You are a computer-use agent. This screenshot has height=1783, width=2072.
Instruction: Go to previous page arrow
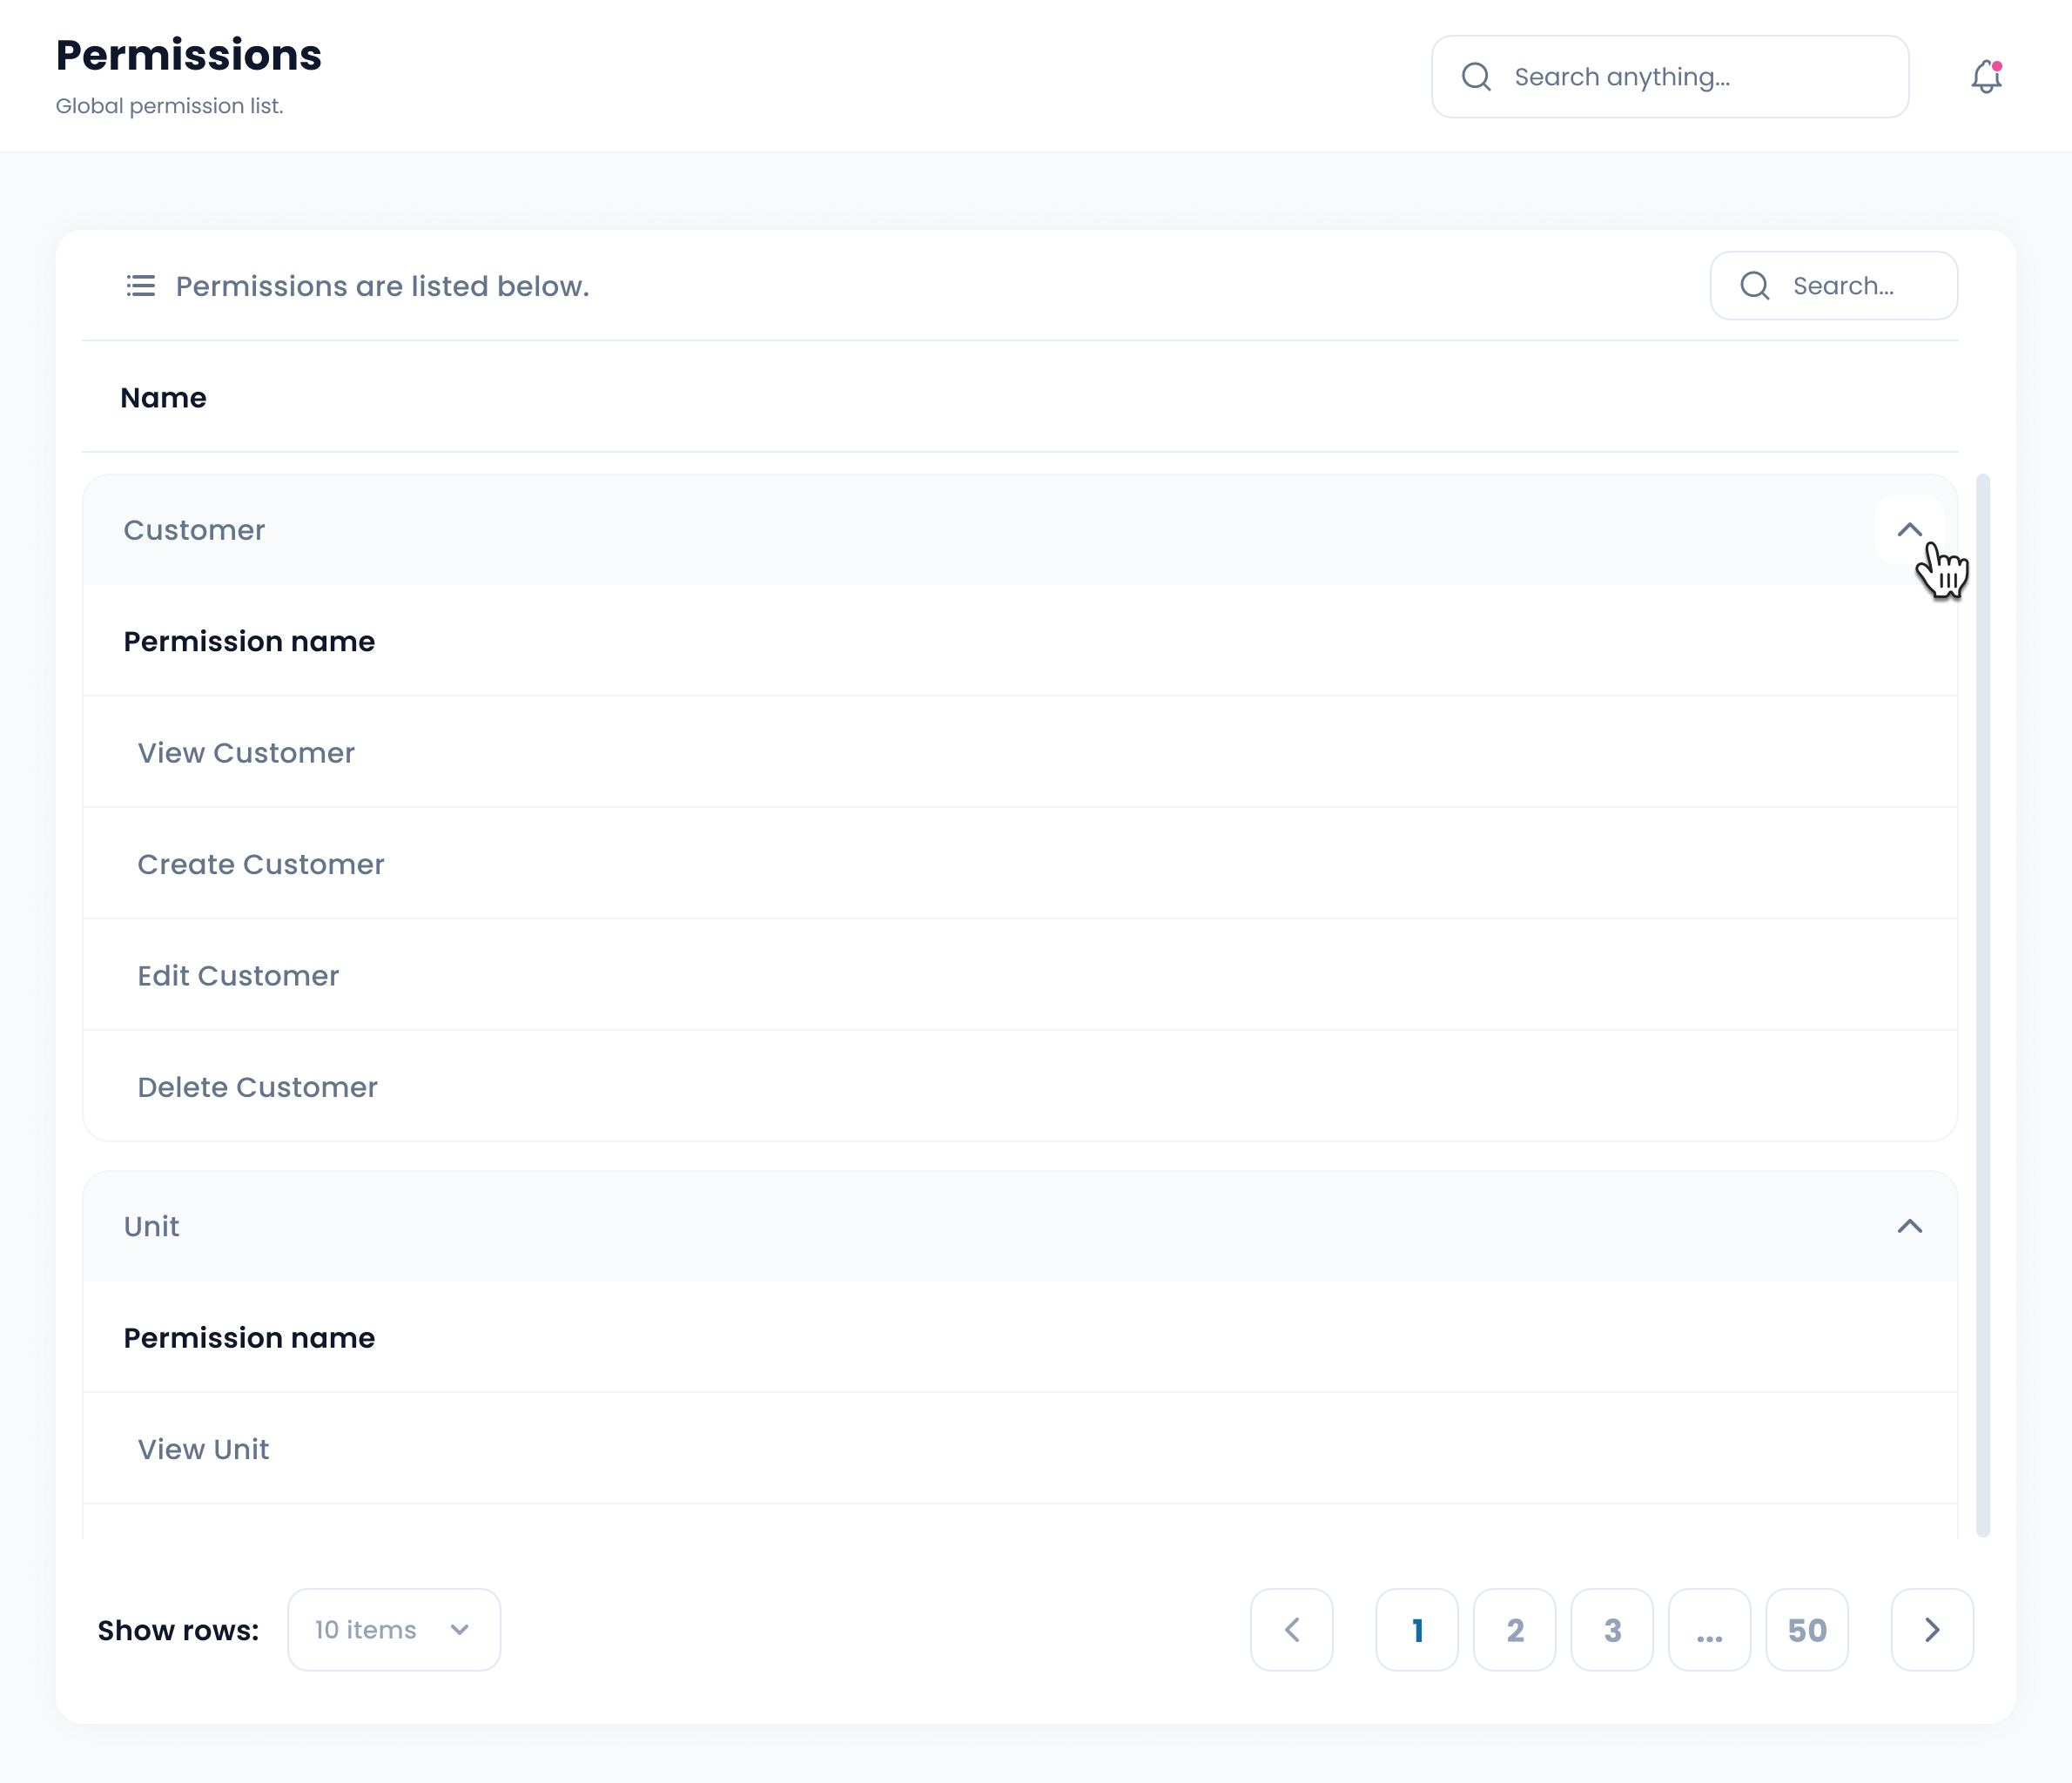1291,1630
